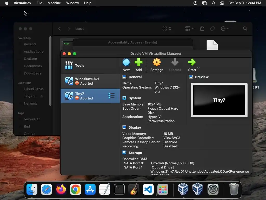Click the Boot Order value text
The width and height of the screenshot is (266, 200).
coord(163,110)
